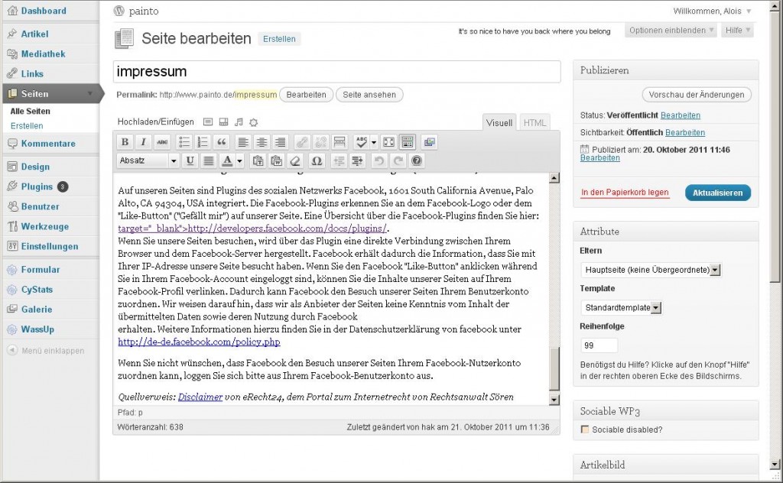Image resolution: width=783 pixels, height=483 pixels.
Task: Click the add media upload icon
Action: (254, 122)
